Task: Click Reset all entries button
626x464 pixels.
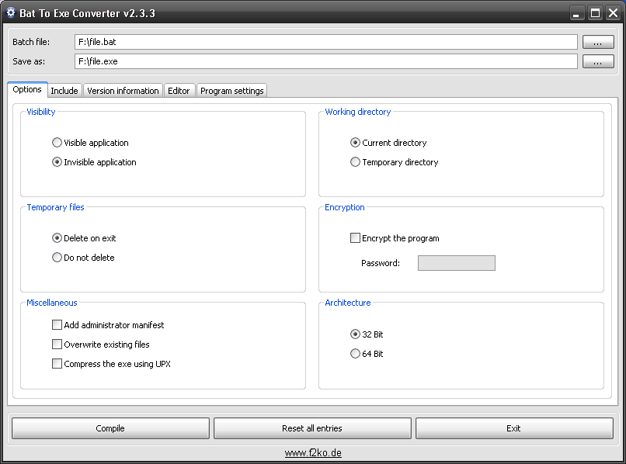Action: click(x=312, y=428)
